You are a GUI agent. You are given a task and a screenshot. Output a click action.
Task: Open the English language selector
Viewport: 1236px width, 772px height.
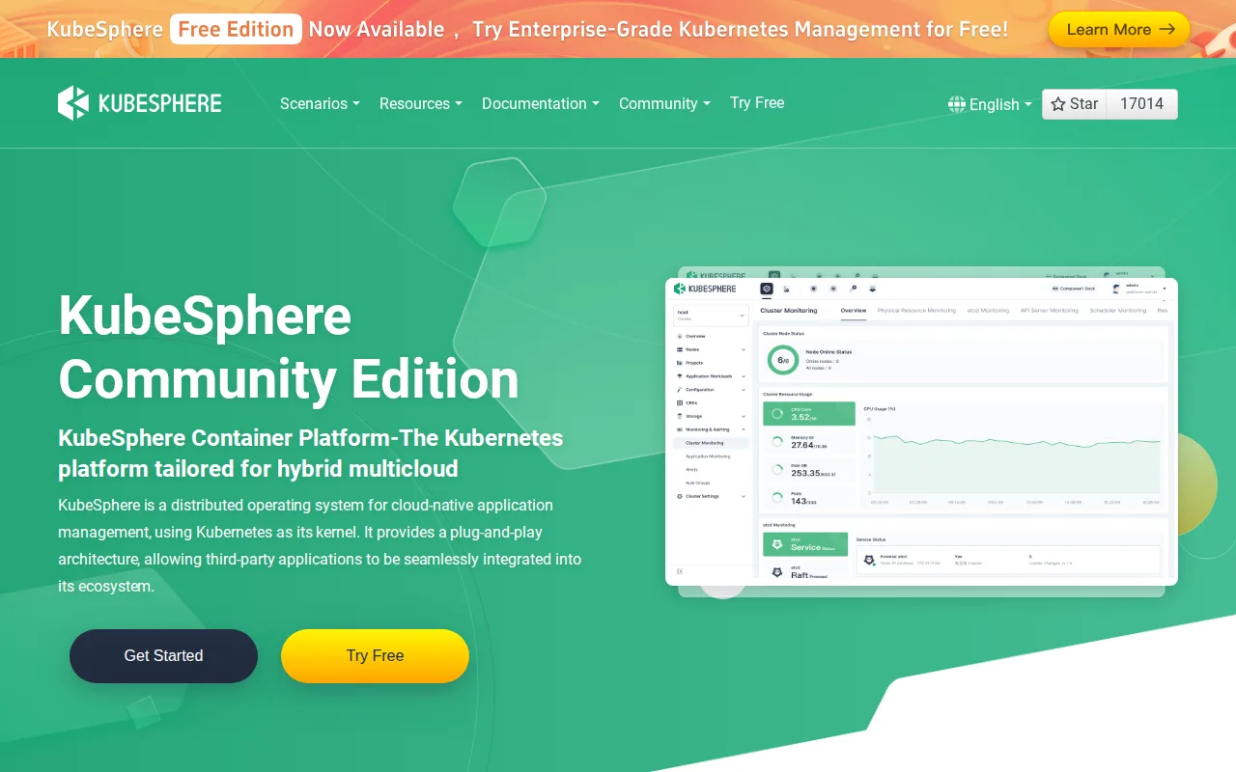pyautogui.click(x=990, y=104)
